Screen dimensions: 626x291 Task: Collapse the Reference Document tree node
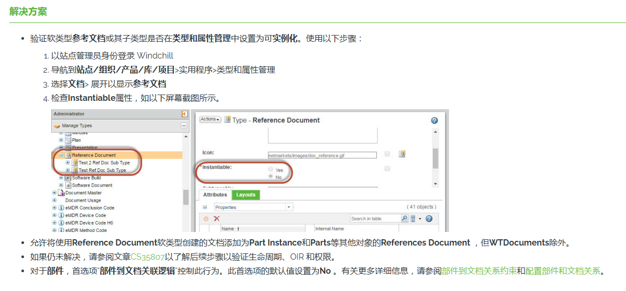(x=61, y=155)
